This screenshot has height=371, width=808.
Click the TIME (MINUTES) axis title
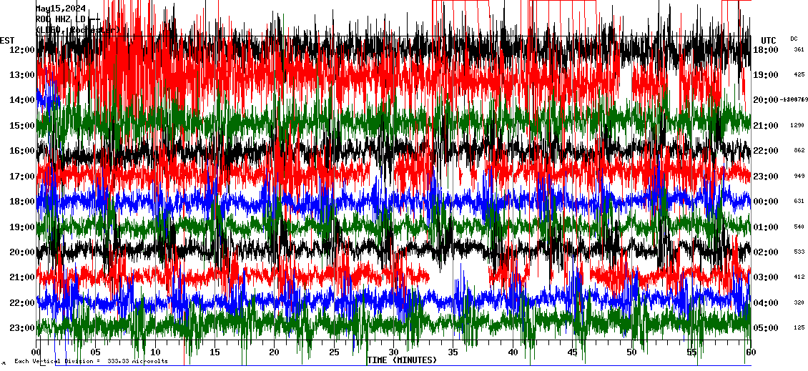pyautogui.click(x=401, y=360)
